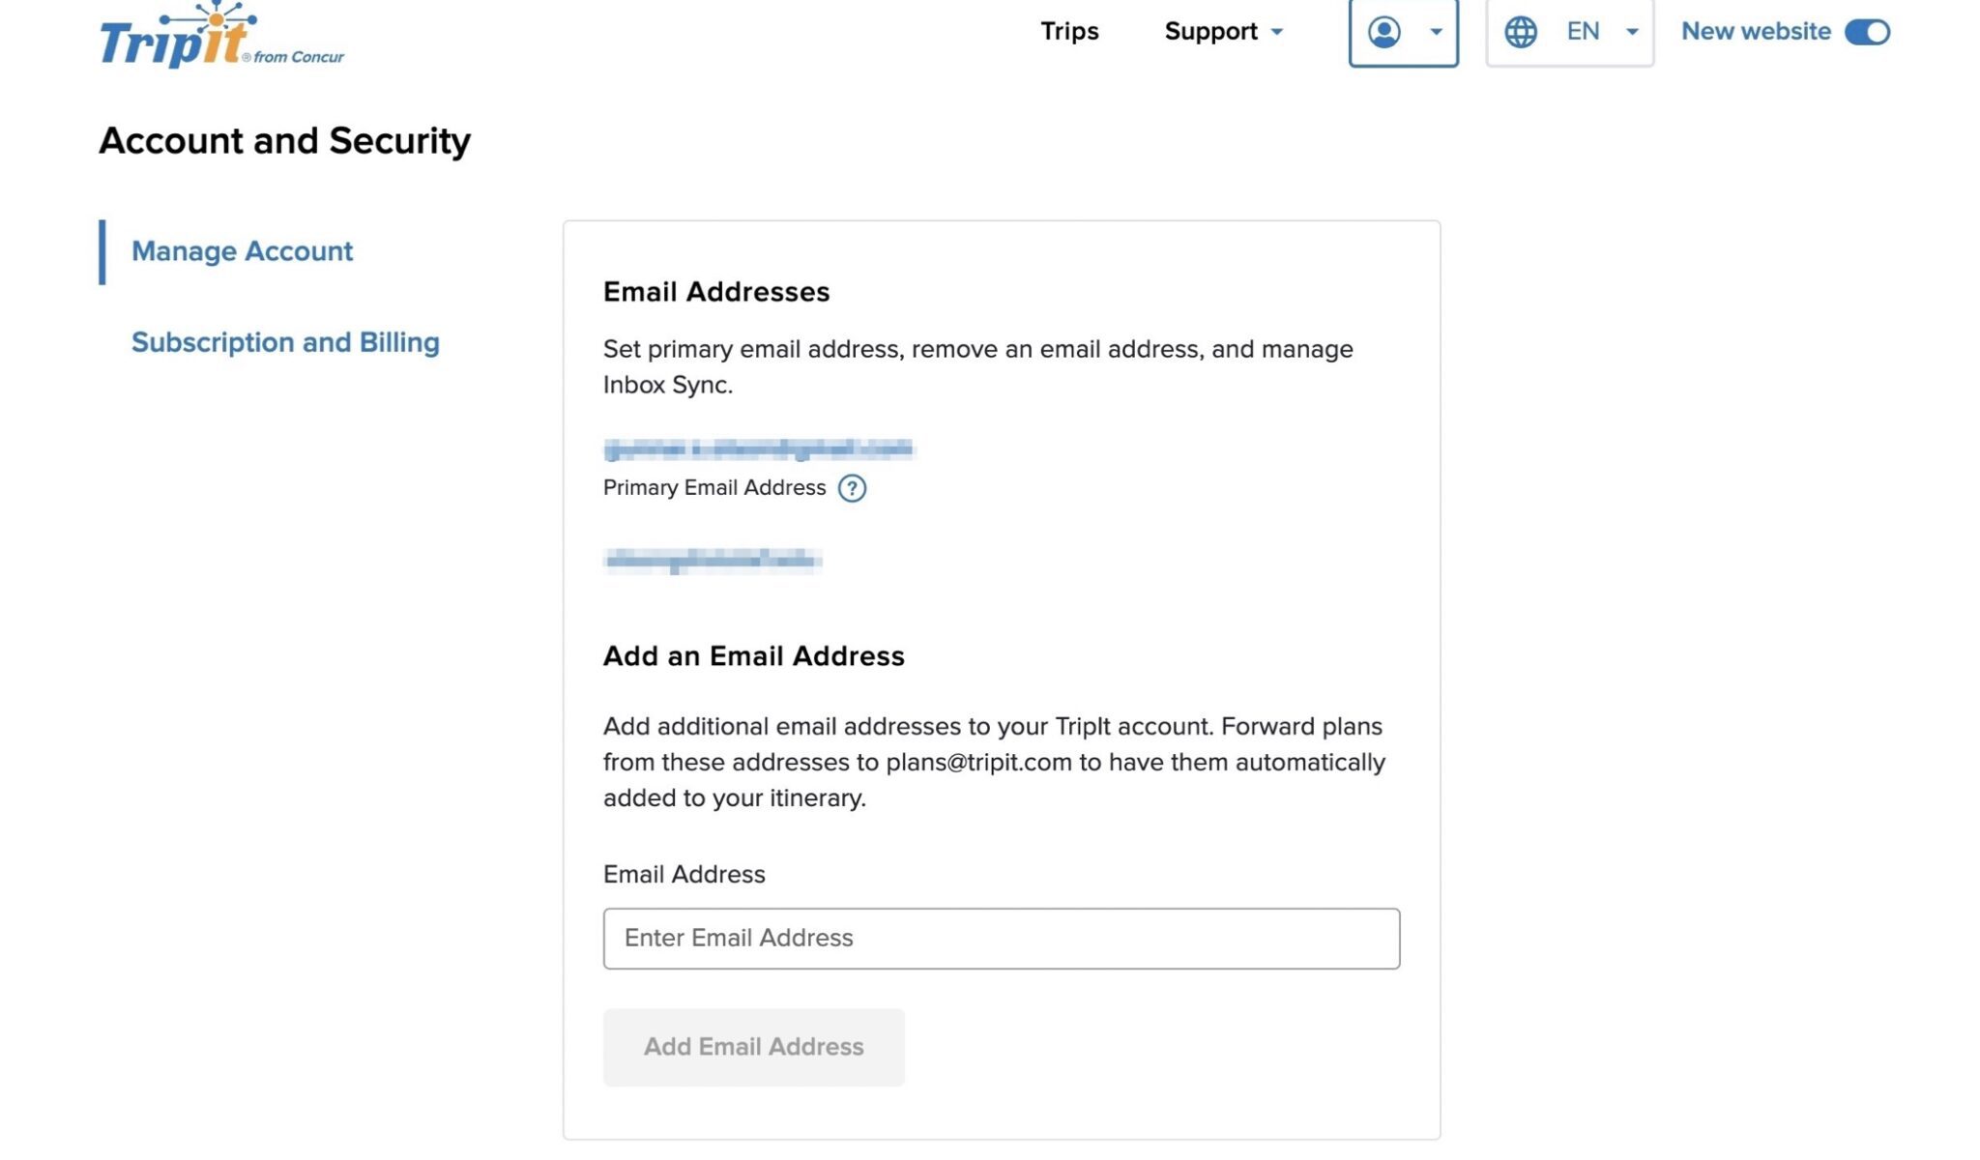The image size is (1980, 1160).
Task: Expand the Support dropdown
Action: click(x=1224, y=31)
